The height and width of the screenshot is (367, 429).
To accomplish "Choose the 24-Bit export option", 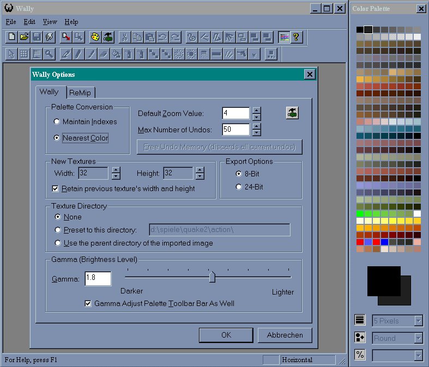I will pyautogui.click(x=239, y=187).
